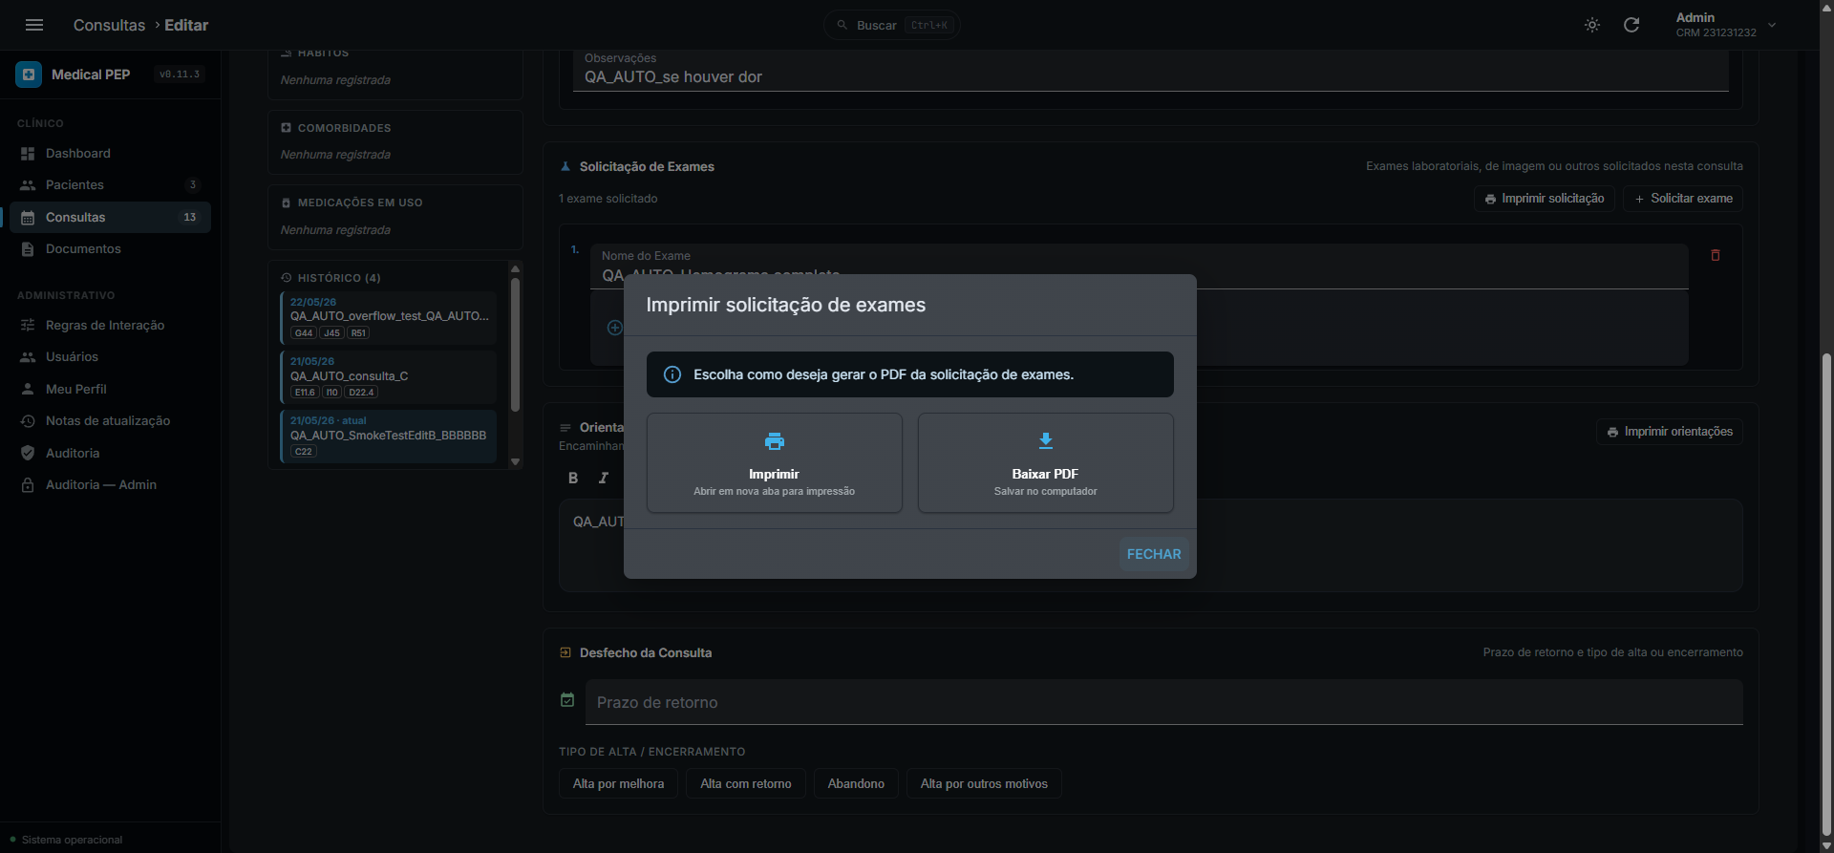This screenshot has width=1834, height=853.
Task: Delete exam with red trash icon
Action: click(x=1716, y=255)
